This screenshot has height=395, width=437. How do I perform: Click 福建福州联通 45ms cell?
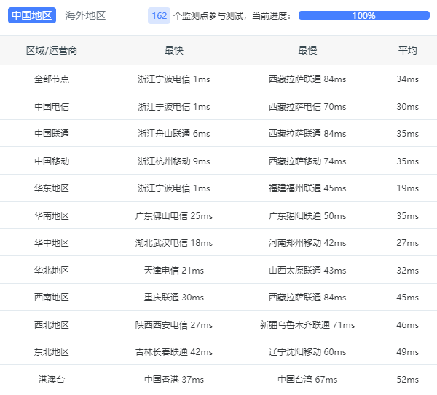click(307, 188)
